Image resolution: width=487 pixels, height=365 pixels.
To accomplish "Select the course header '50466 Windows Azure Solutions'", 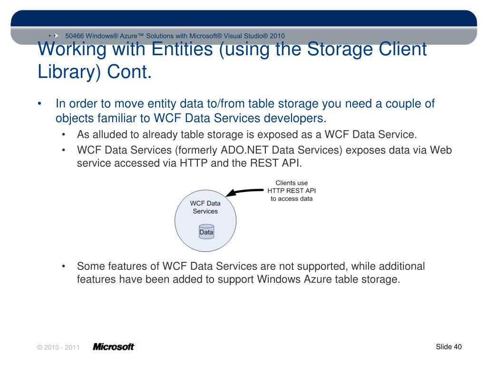I will [x=175, y=36].
